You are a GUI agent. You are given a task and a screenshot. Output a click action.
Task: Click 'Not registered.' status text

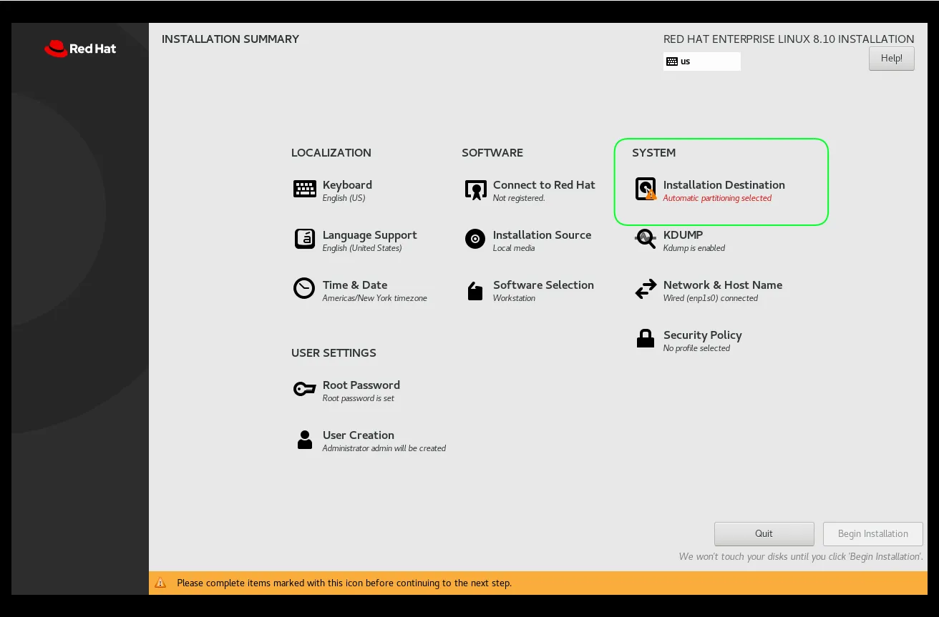click(519, 198)
